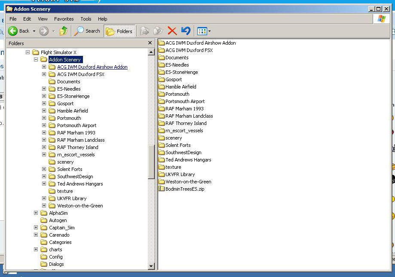This screenshot has width=395, height=277.
Task: Open the Favorites menu
Action: 64,19
